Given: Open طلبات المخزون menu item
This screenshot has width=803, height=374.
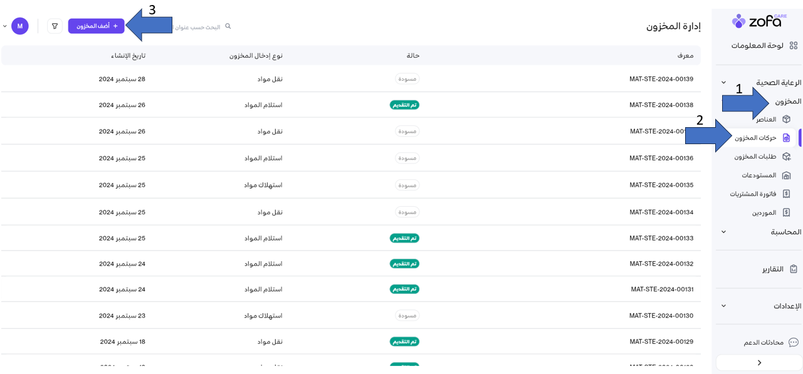Looking at the screenshot, I should pyautogui.click(x=755, y=157).
